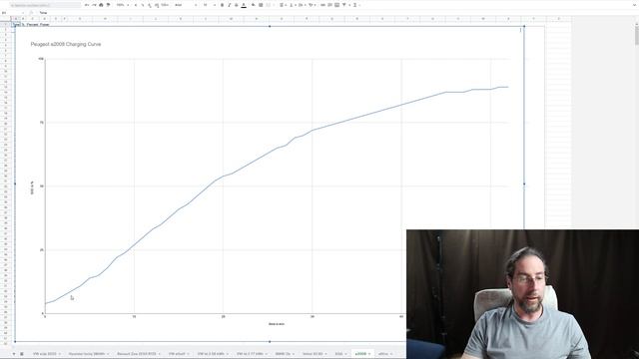Screen dimensions: 639x359
Task: Click the search the menus box
Action: click(45, 5)
